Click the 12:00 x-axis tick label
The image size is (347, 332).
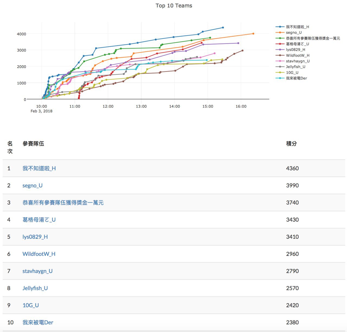[108, 106]
